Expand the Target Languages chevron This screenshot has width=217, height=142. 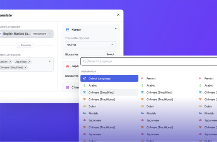(50, 61)
